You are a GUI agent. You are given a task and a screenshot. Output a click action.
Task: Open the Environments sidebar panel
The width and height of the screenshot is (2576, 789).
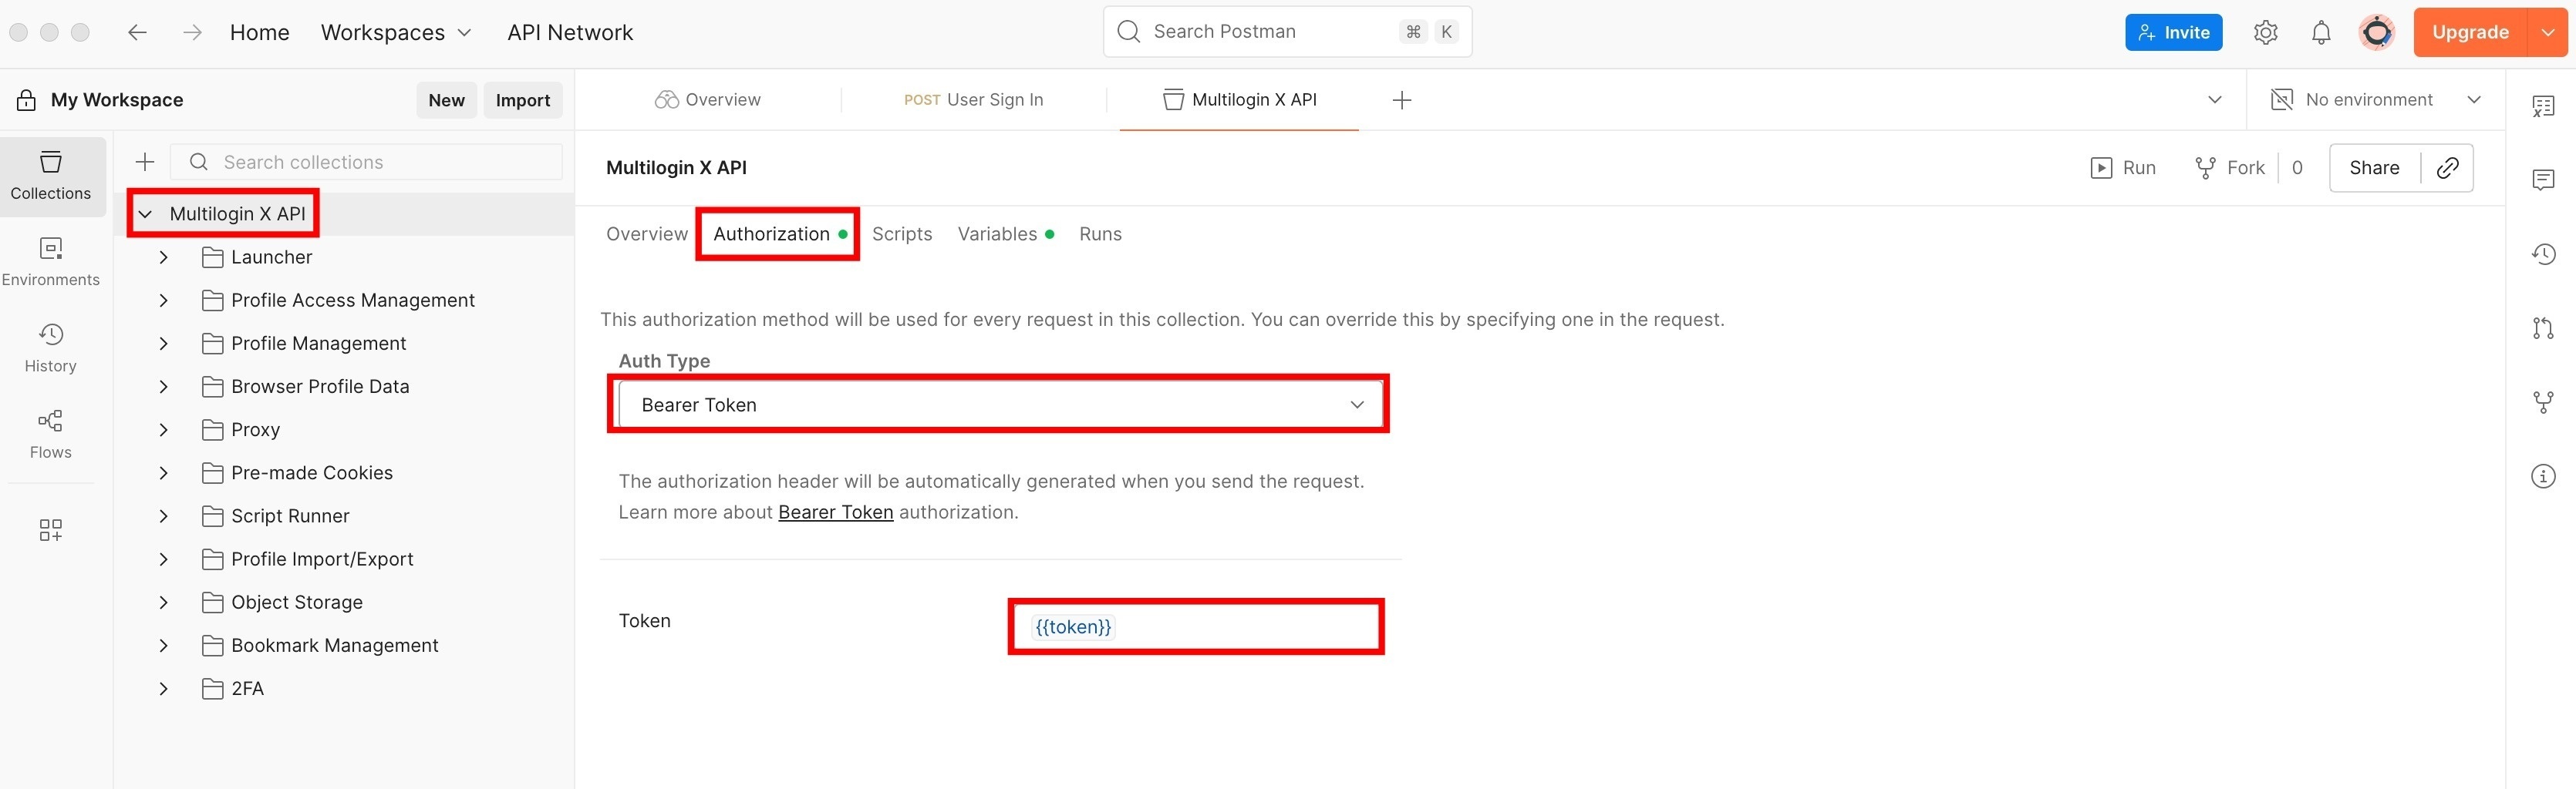click(50, 260)
